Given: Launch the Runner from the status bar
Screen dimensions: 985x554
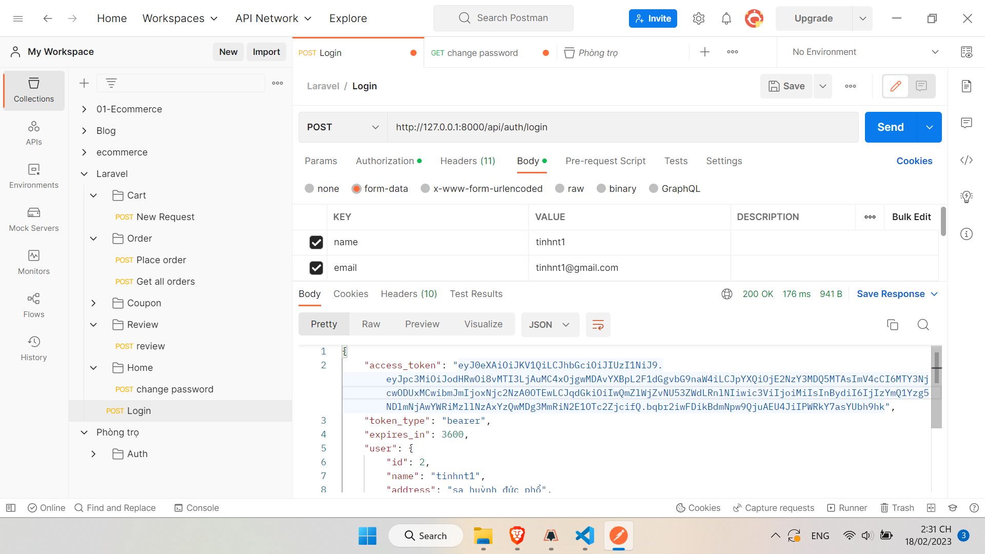Looking at the screenshot, I should 847,508.
